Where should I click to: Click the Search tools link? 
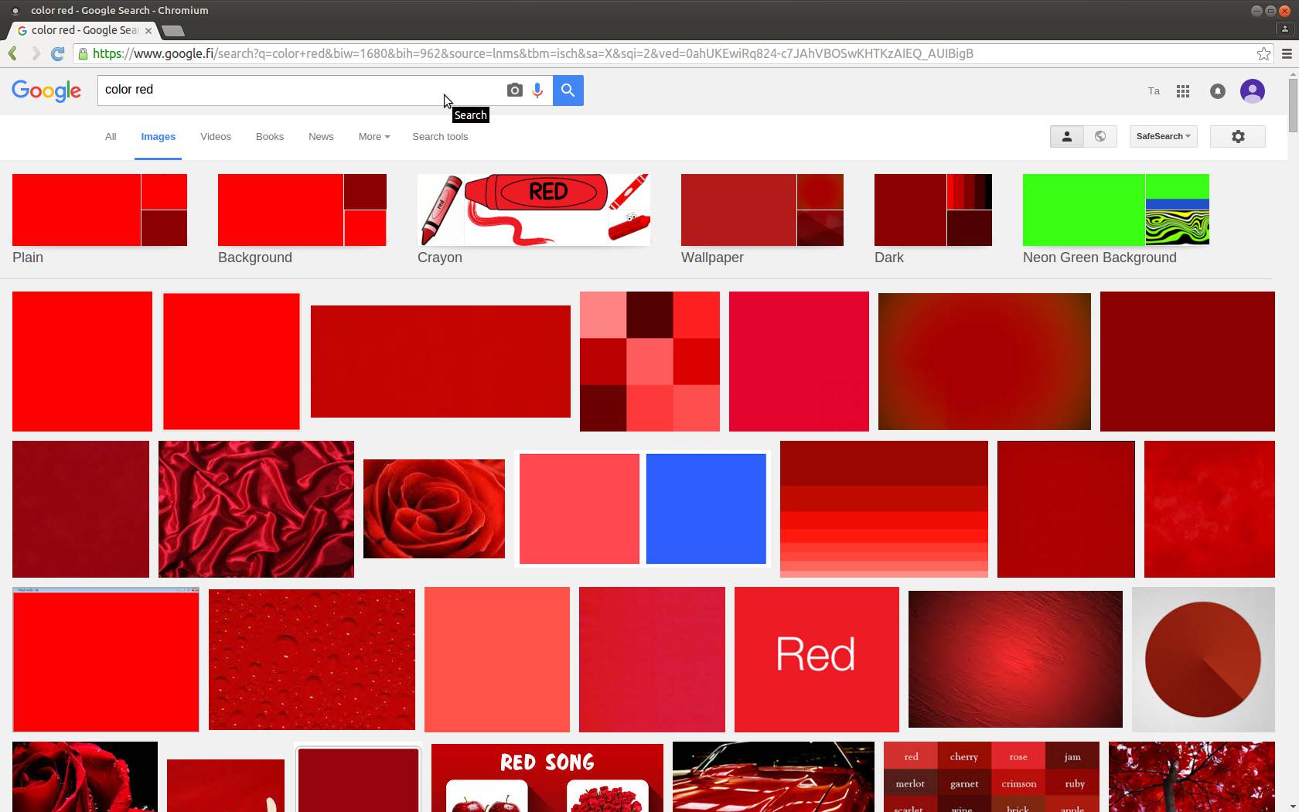(440, 137)
